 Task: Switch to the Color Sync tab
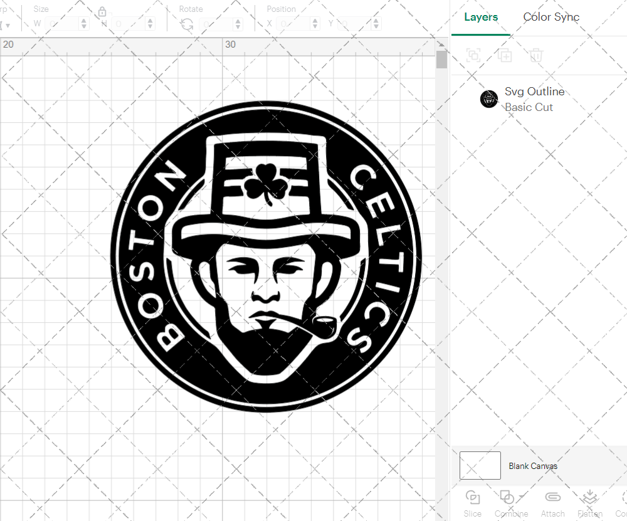point(551,17)
